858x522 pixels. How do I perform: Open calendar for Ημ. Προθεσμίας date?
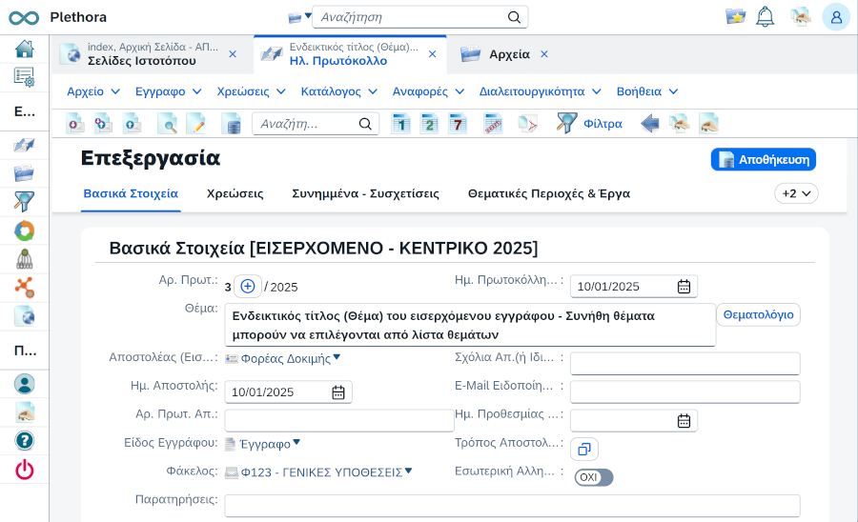[684, 421]
